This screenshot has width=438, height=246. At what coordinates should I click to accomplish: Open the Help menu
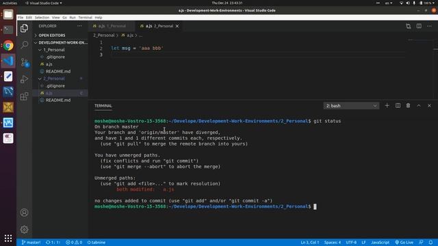pyautogui.click(x=99, y=17)
